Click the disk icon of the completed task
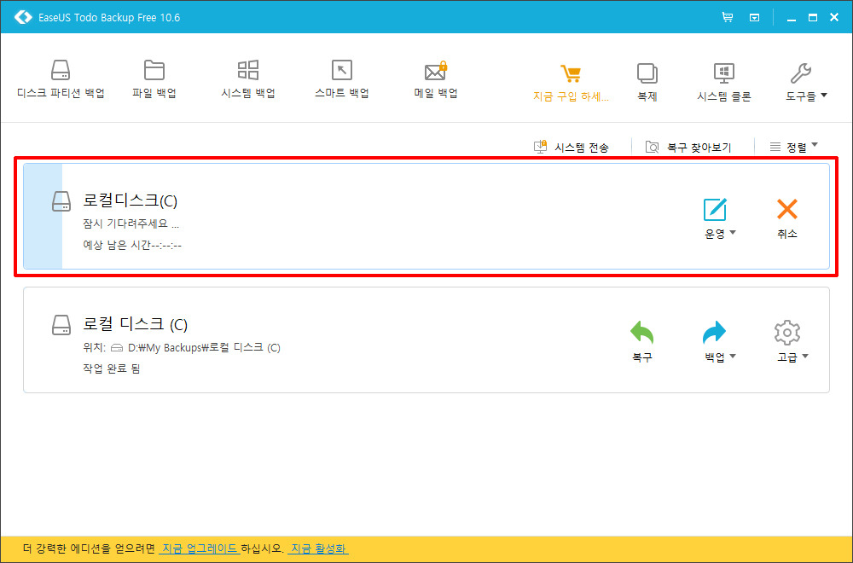Viewport: 853px width, 563px height. tap(61, 325)
